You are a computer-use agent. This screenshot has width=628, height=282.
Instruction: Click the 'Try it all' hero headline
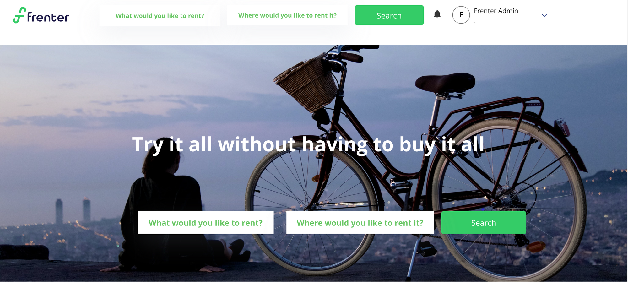pyautogui.click(x=308, y=145)
